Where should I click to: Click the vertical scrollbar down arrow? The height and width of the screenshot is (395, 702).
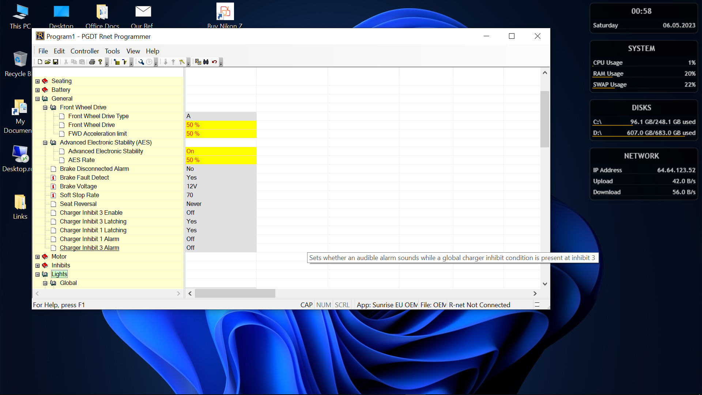point(545,284)
